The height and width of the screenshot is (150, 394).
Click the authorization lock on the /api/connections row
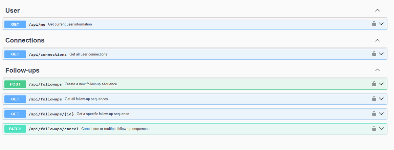point(374,54)
